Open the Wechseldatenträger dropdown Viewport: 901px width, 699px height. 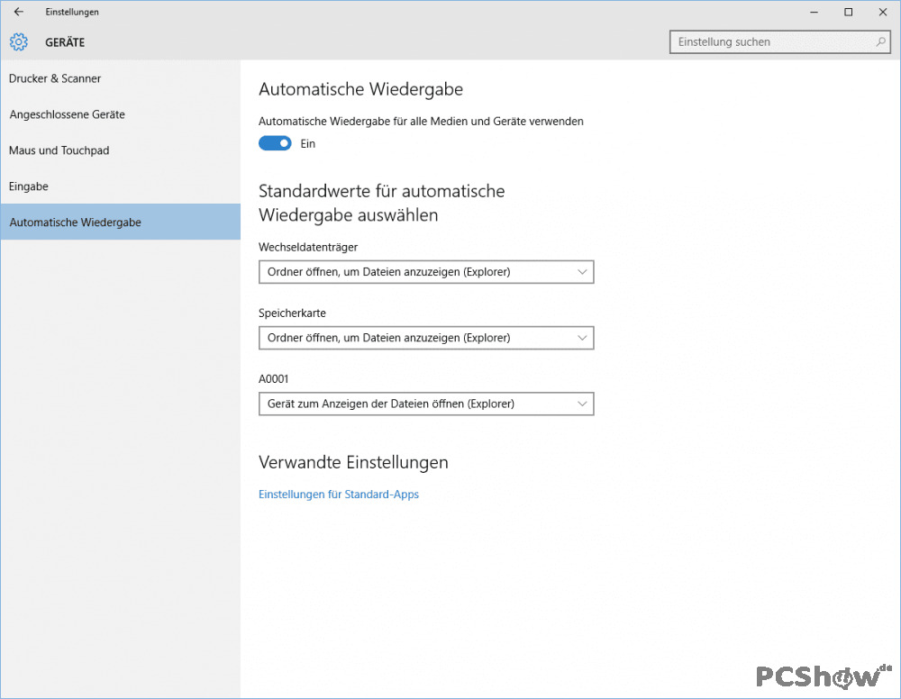coord(426,272)
